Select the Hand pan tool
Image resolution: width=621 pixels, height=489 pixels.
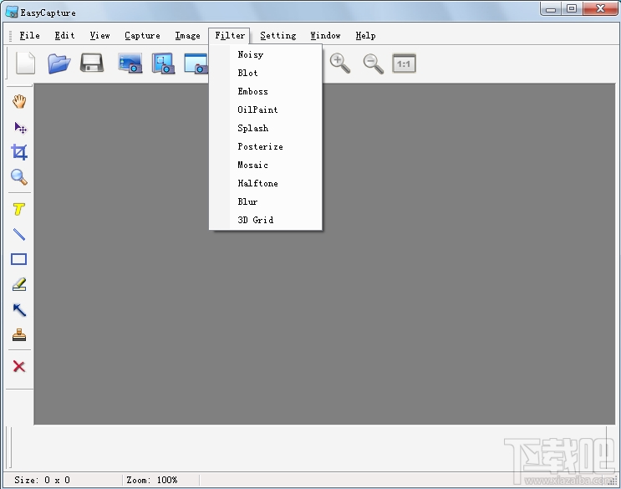pyautogui.click(x=19, y=102)
